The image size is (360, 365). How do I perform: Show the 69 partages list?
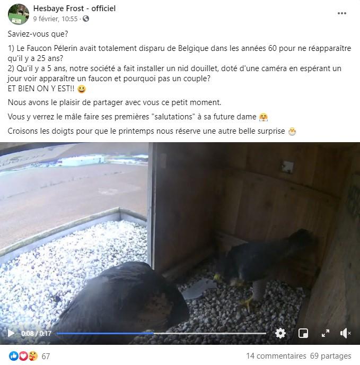(x=331, y=356)
